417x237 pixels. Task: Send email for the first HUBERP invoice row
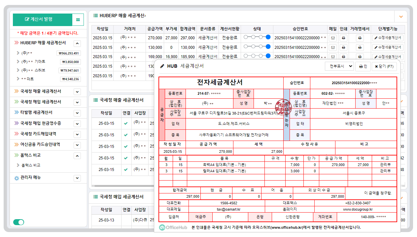tap(333, 37)
